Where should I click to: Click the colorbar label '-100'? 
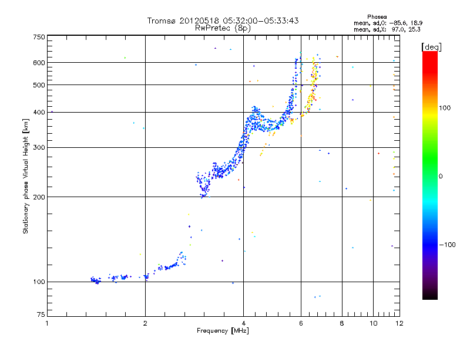tap(447, 245)
